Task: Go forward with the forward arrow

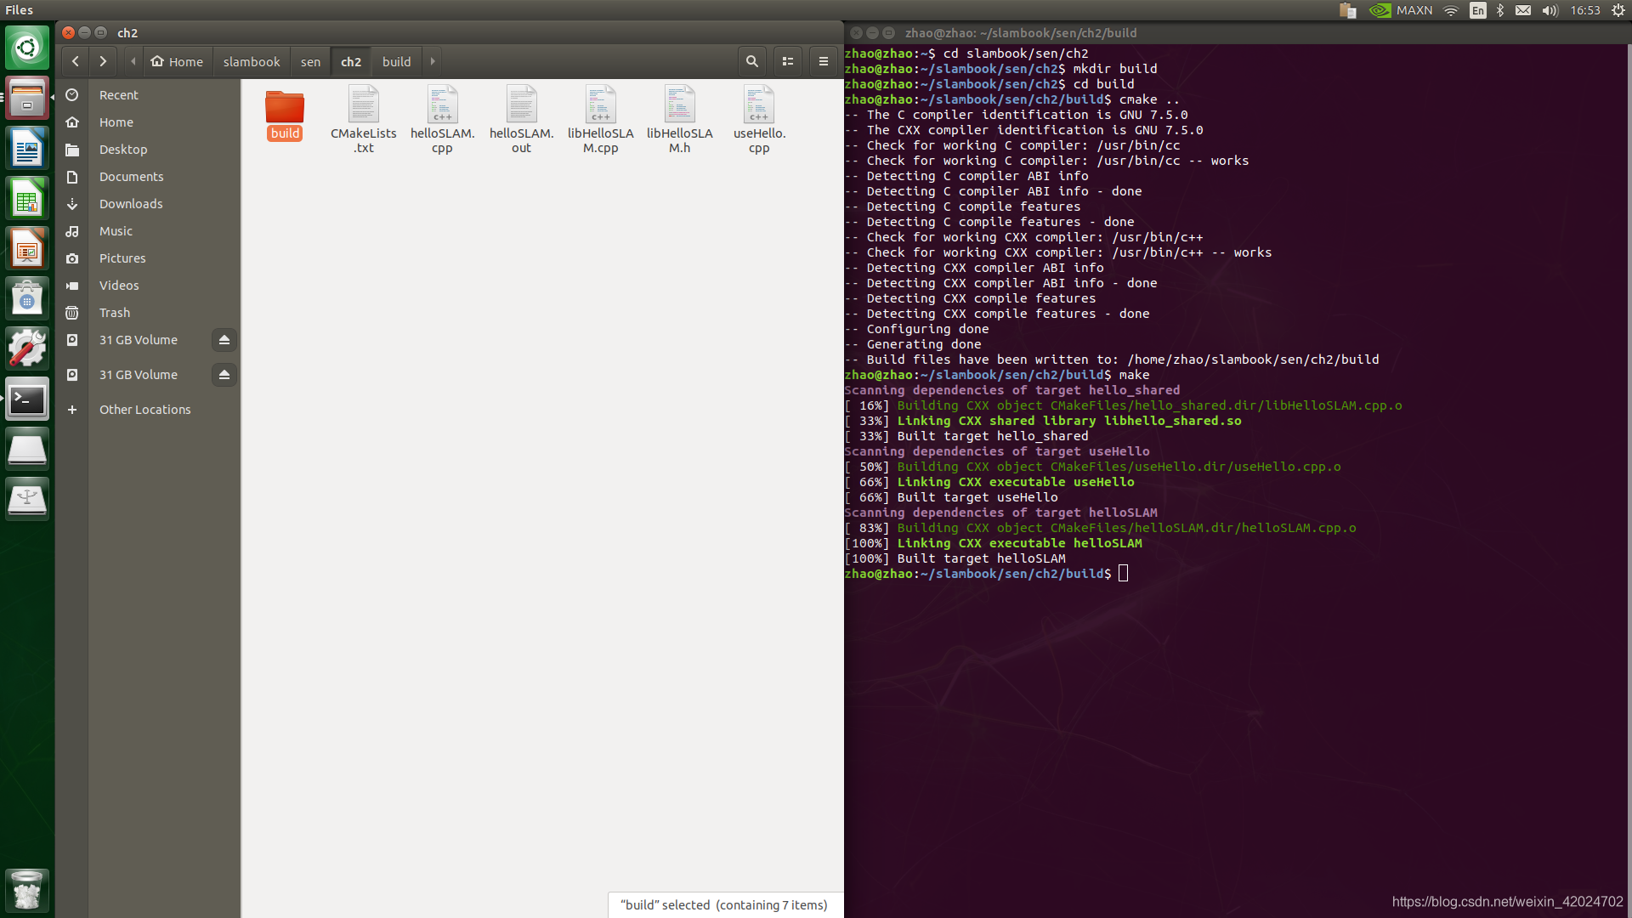Action: [x=103, y=61]
